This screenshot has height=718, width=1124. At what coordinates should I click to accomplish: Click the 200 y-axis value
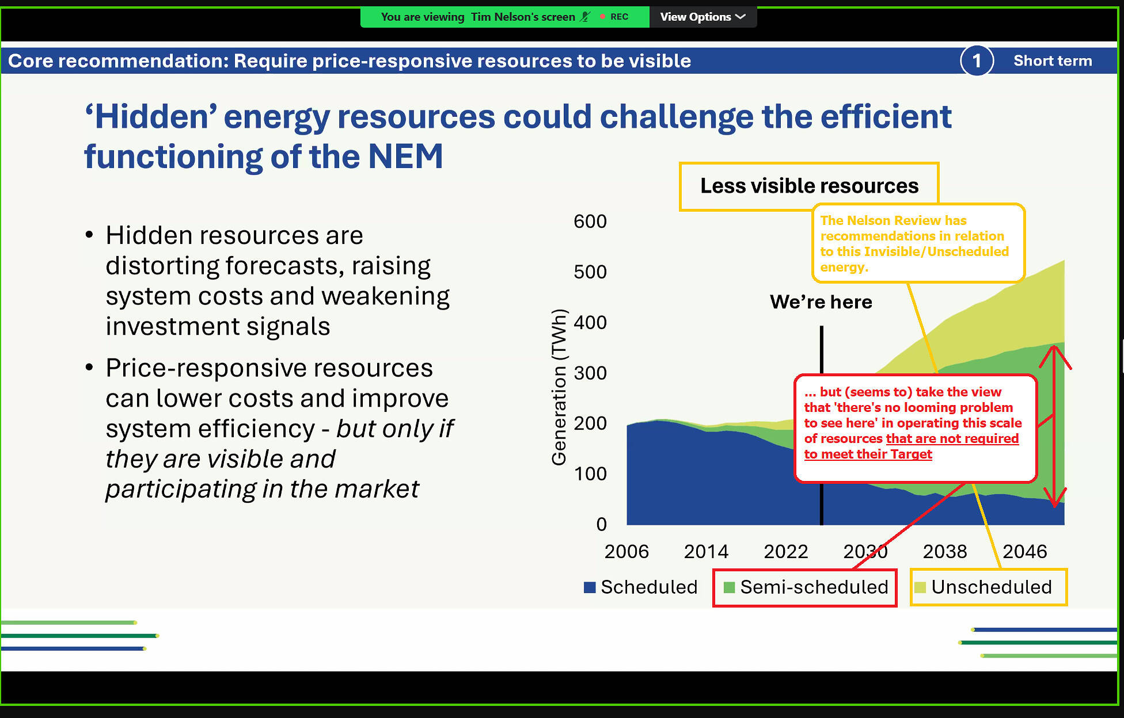(x=590, y=423)
